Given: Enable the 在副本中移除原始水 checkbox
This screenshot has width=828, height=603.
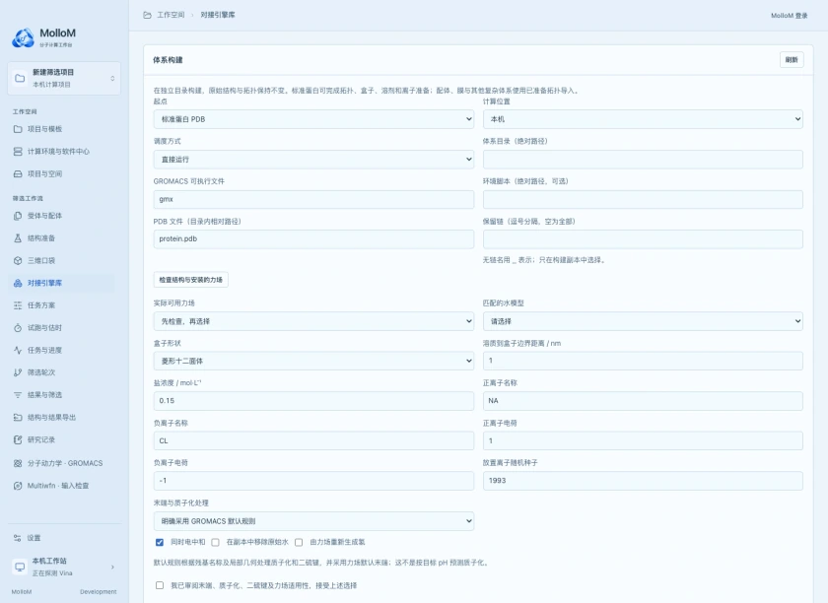Looking at the screenshot, I should [215, 542].
